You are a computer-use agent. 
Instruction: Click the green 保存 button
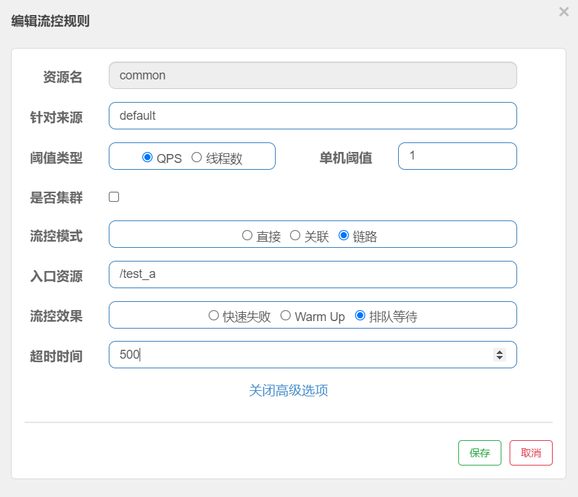[x=480, y=453]
